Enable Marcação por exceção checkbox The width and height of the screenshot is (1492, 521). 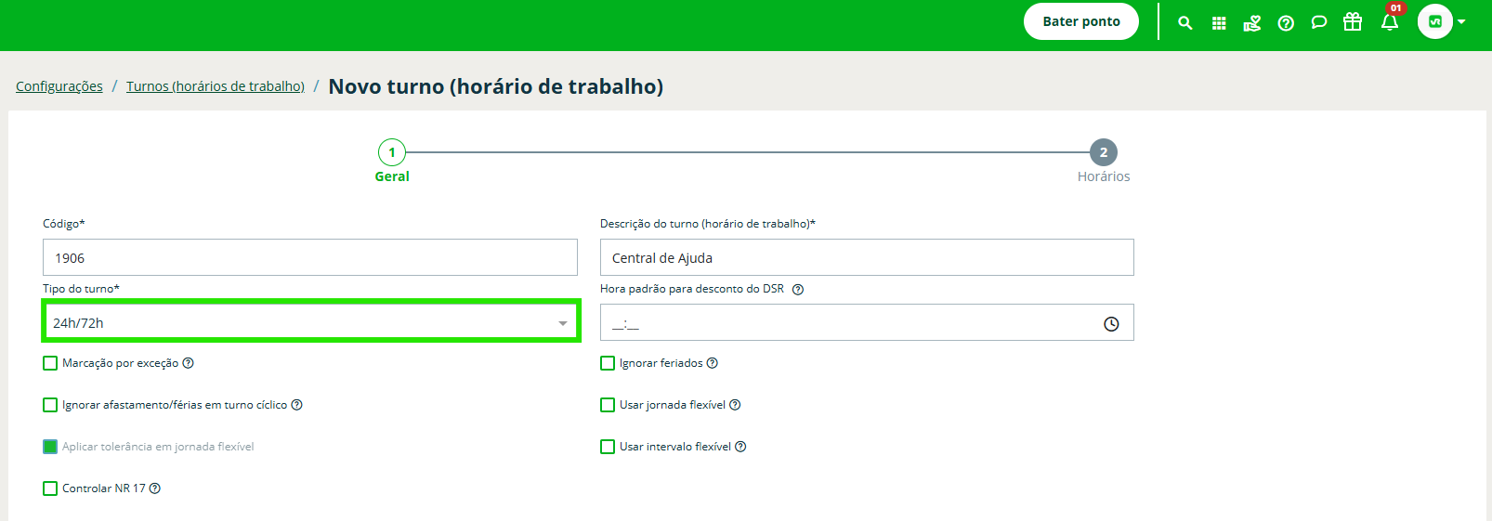pyautogui.click(x=50, y=363)
